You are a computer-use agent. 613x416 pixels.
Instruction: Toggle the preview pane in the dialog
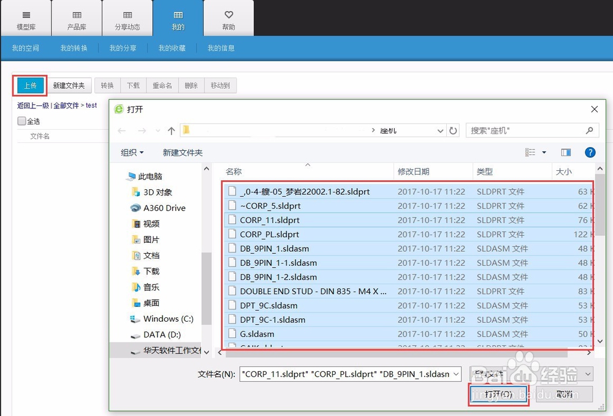click(x=566, y=152)
